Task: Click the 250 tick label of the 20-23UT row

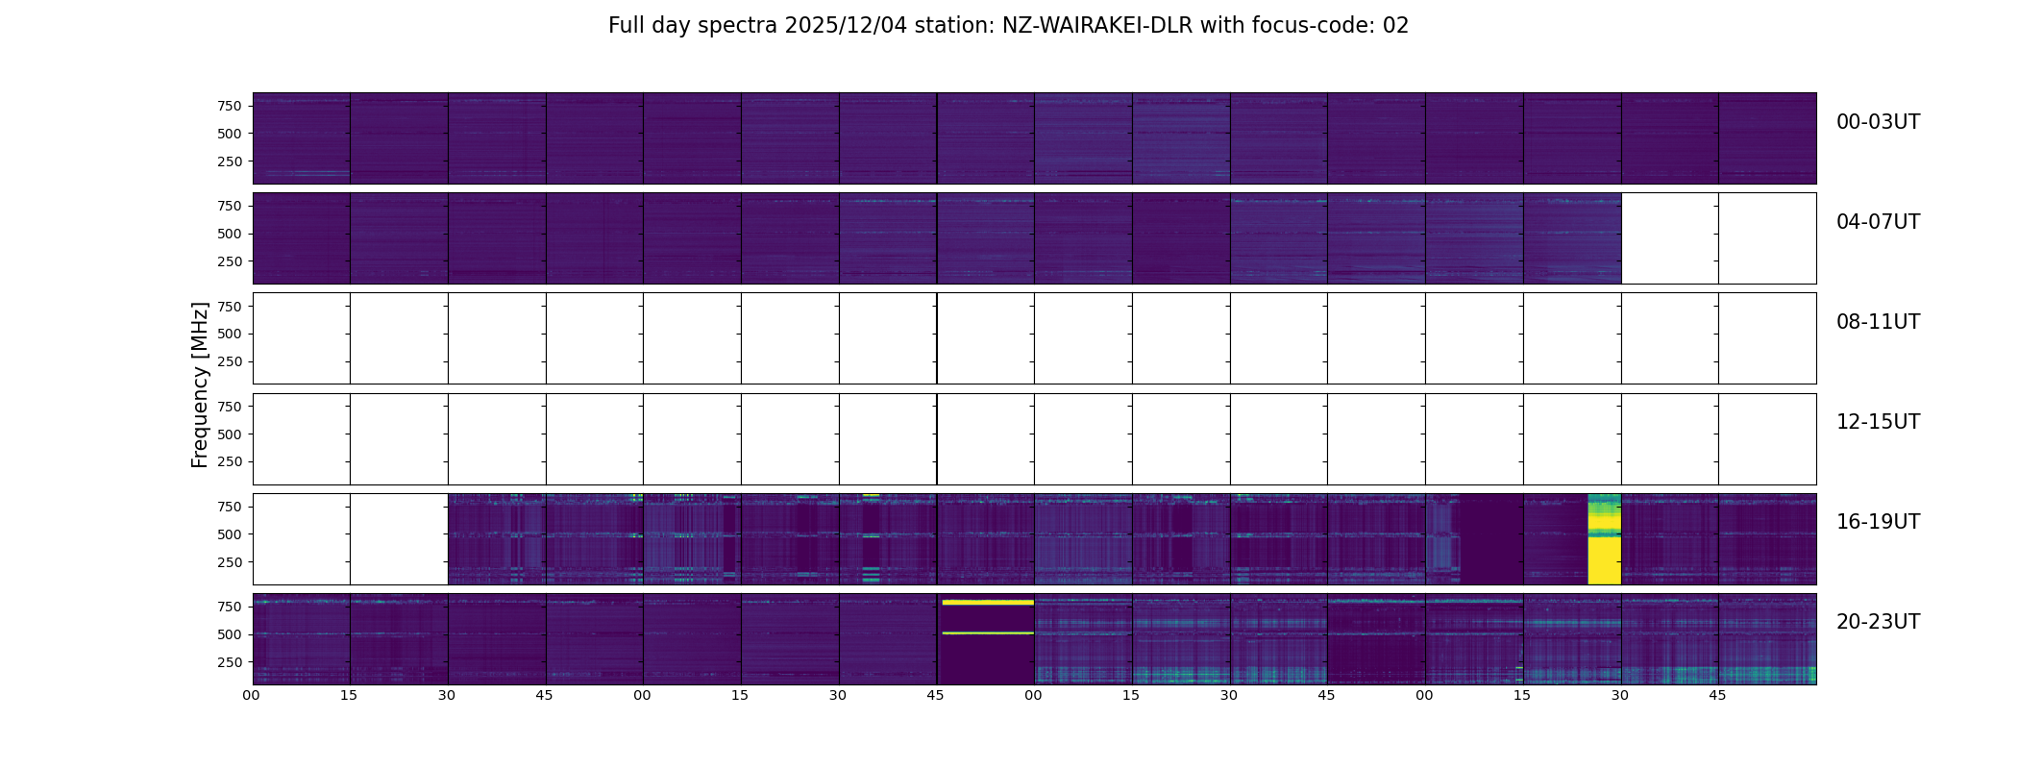Action: pos(230,662)
